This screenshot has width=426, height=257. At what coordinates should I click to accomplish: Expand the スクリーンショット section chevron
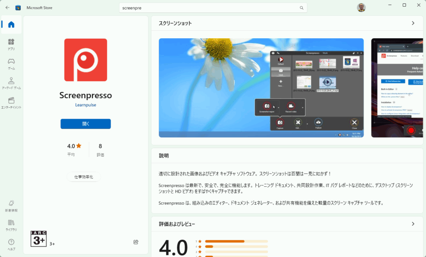click(413, 23)
